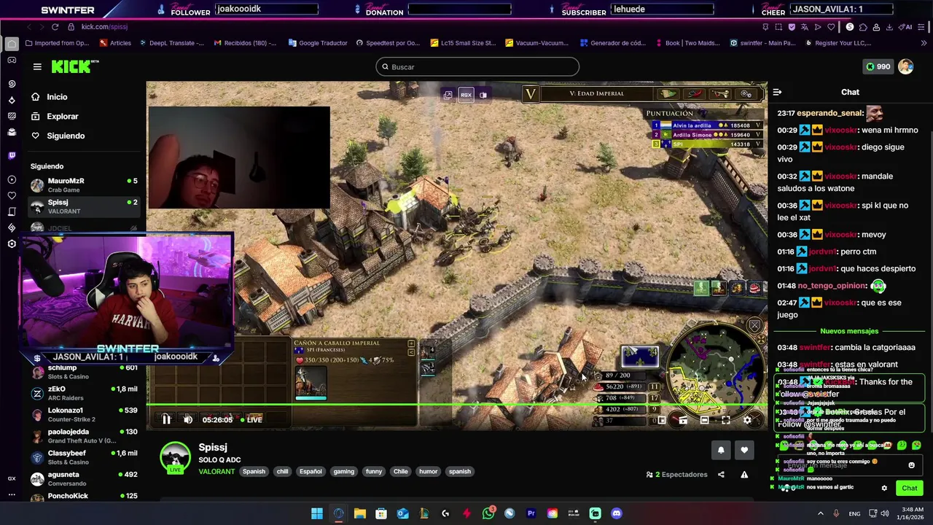The width and height of the screenshot is (933, 525).
Task: Click the Chile tag
Action: [401, 472]
